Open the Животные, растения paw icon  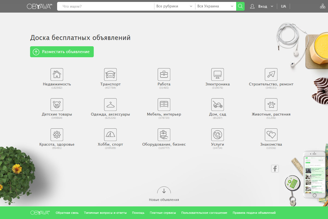271,105
